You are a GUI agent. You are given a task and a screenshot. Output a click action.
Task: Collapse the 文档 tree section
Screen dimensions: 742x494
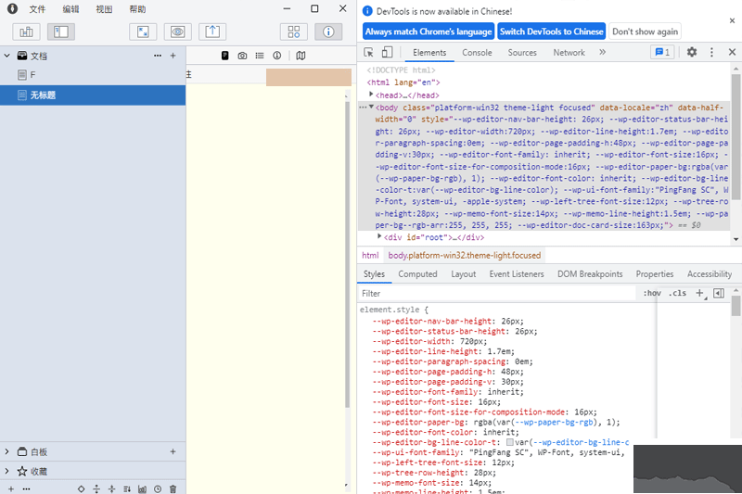tap(7, 57)
